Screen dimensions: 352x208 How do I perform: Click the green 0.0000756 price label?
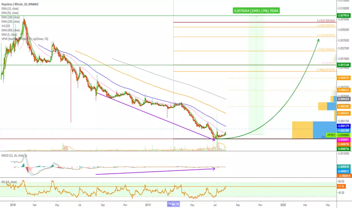click(x=344, y=149)
